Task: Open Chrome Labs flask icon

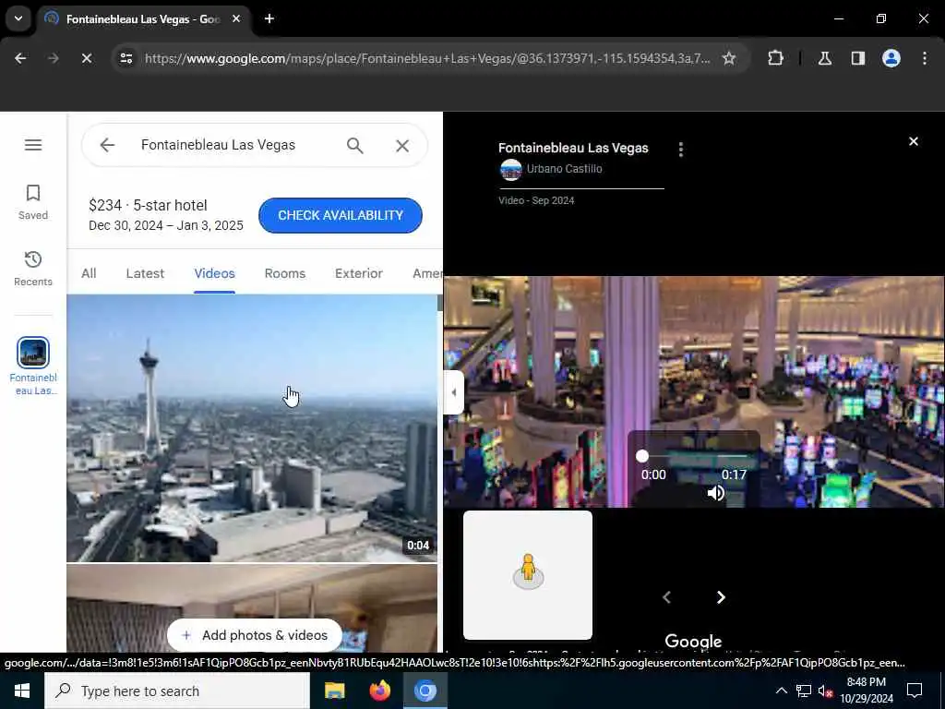Action: pyautogui.click(x=825, y=58)
